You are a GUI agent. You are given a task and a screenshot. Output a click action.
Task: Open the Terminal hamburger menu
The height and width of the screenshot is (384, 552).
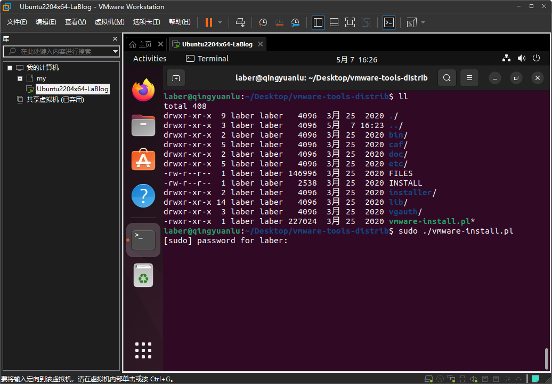(469, 78)
